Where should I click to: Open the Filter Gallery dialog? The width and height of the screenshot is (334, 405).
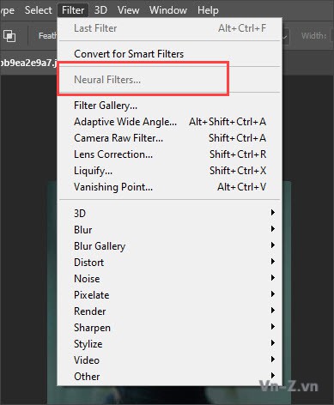coord(170,106)
